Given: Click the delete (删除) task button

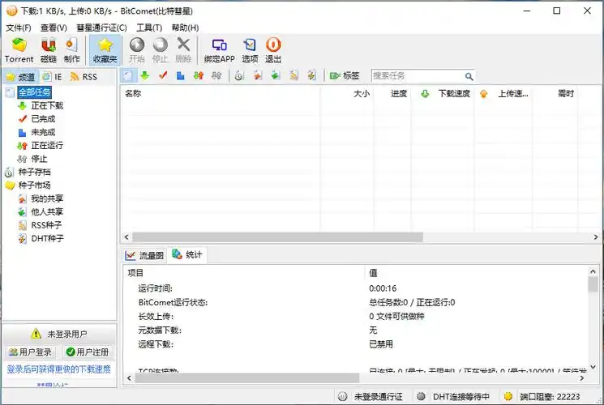Looking at the screenshot, I should coord(183,50).
